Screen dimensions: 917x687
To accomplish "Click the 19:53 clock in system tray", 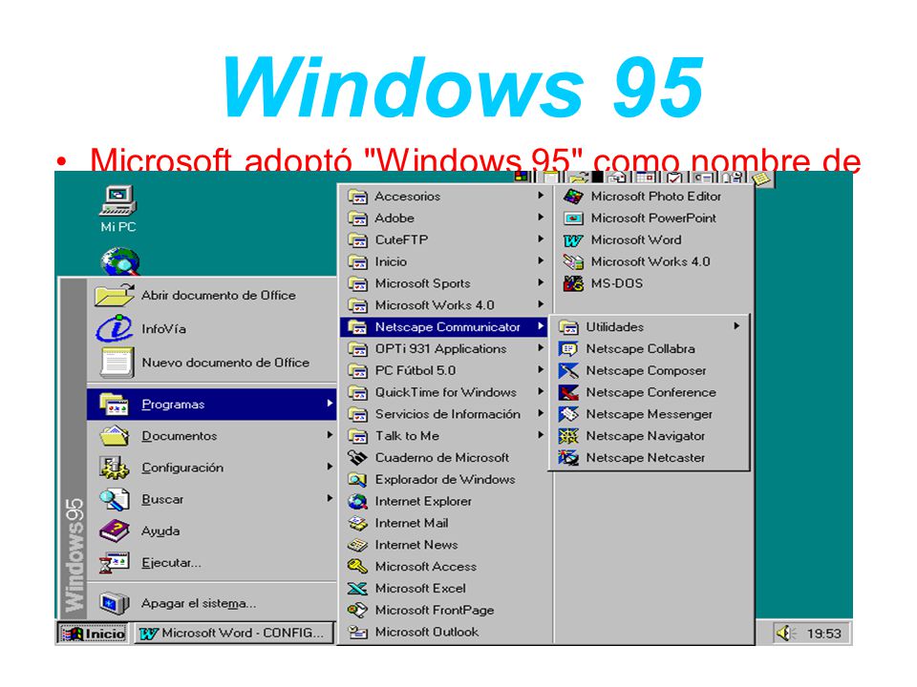I will point(823,634).
